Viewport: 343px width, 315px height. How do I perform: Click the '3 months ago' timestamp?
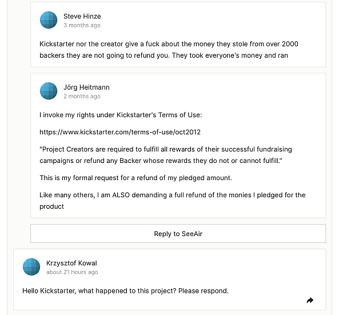[x=82, y=25]
